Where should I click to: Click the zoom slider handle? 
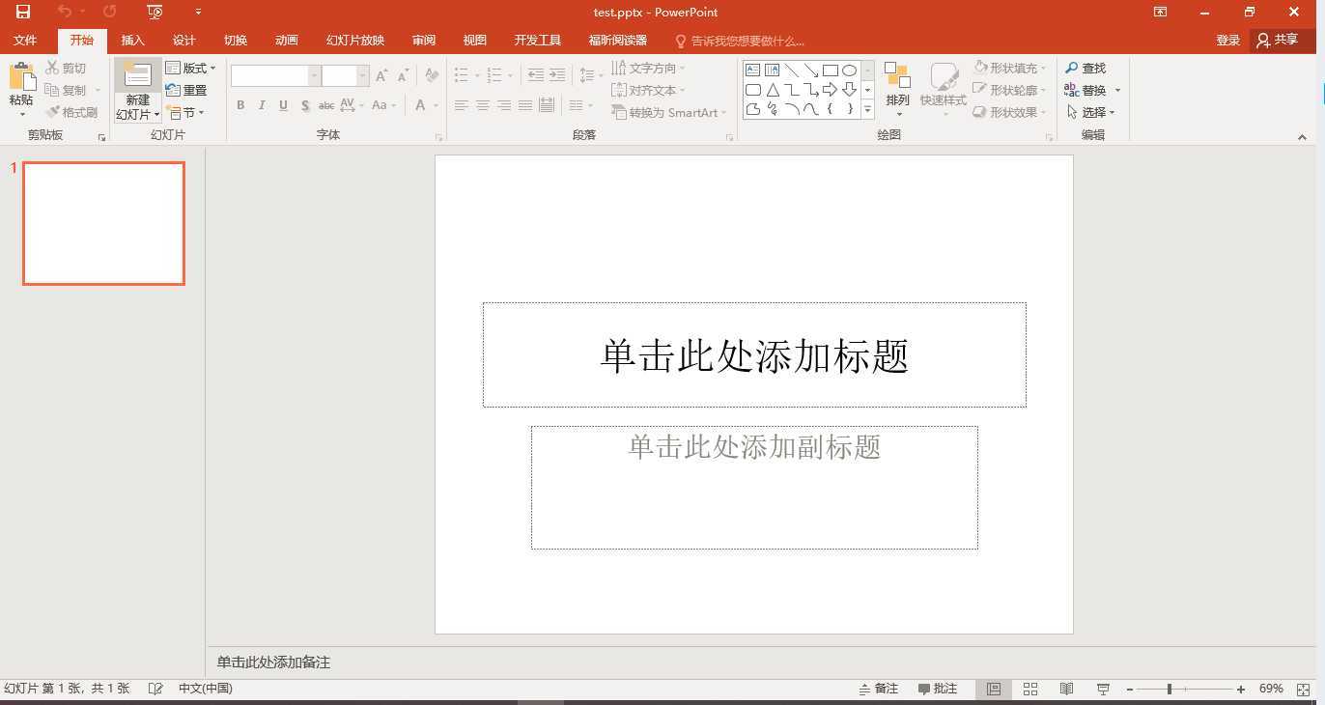click(x=1170, y=689)
